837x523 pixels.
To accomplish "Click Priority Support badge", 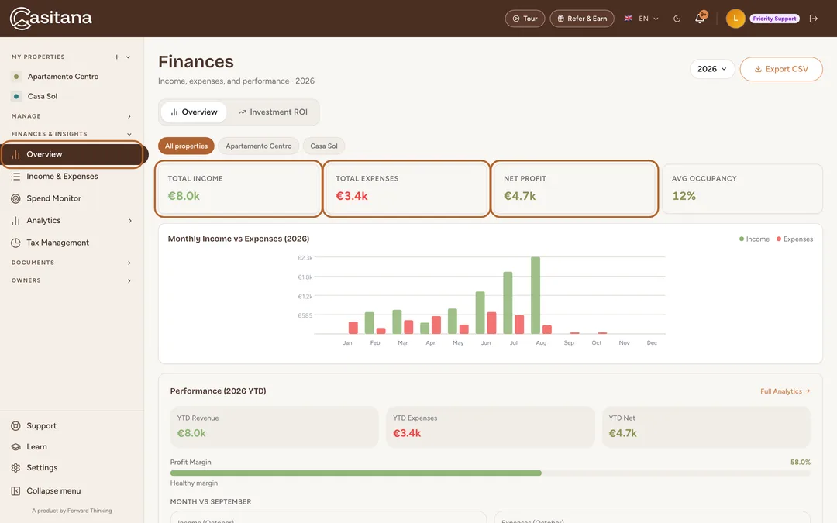I will point(774,19).
